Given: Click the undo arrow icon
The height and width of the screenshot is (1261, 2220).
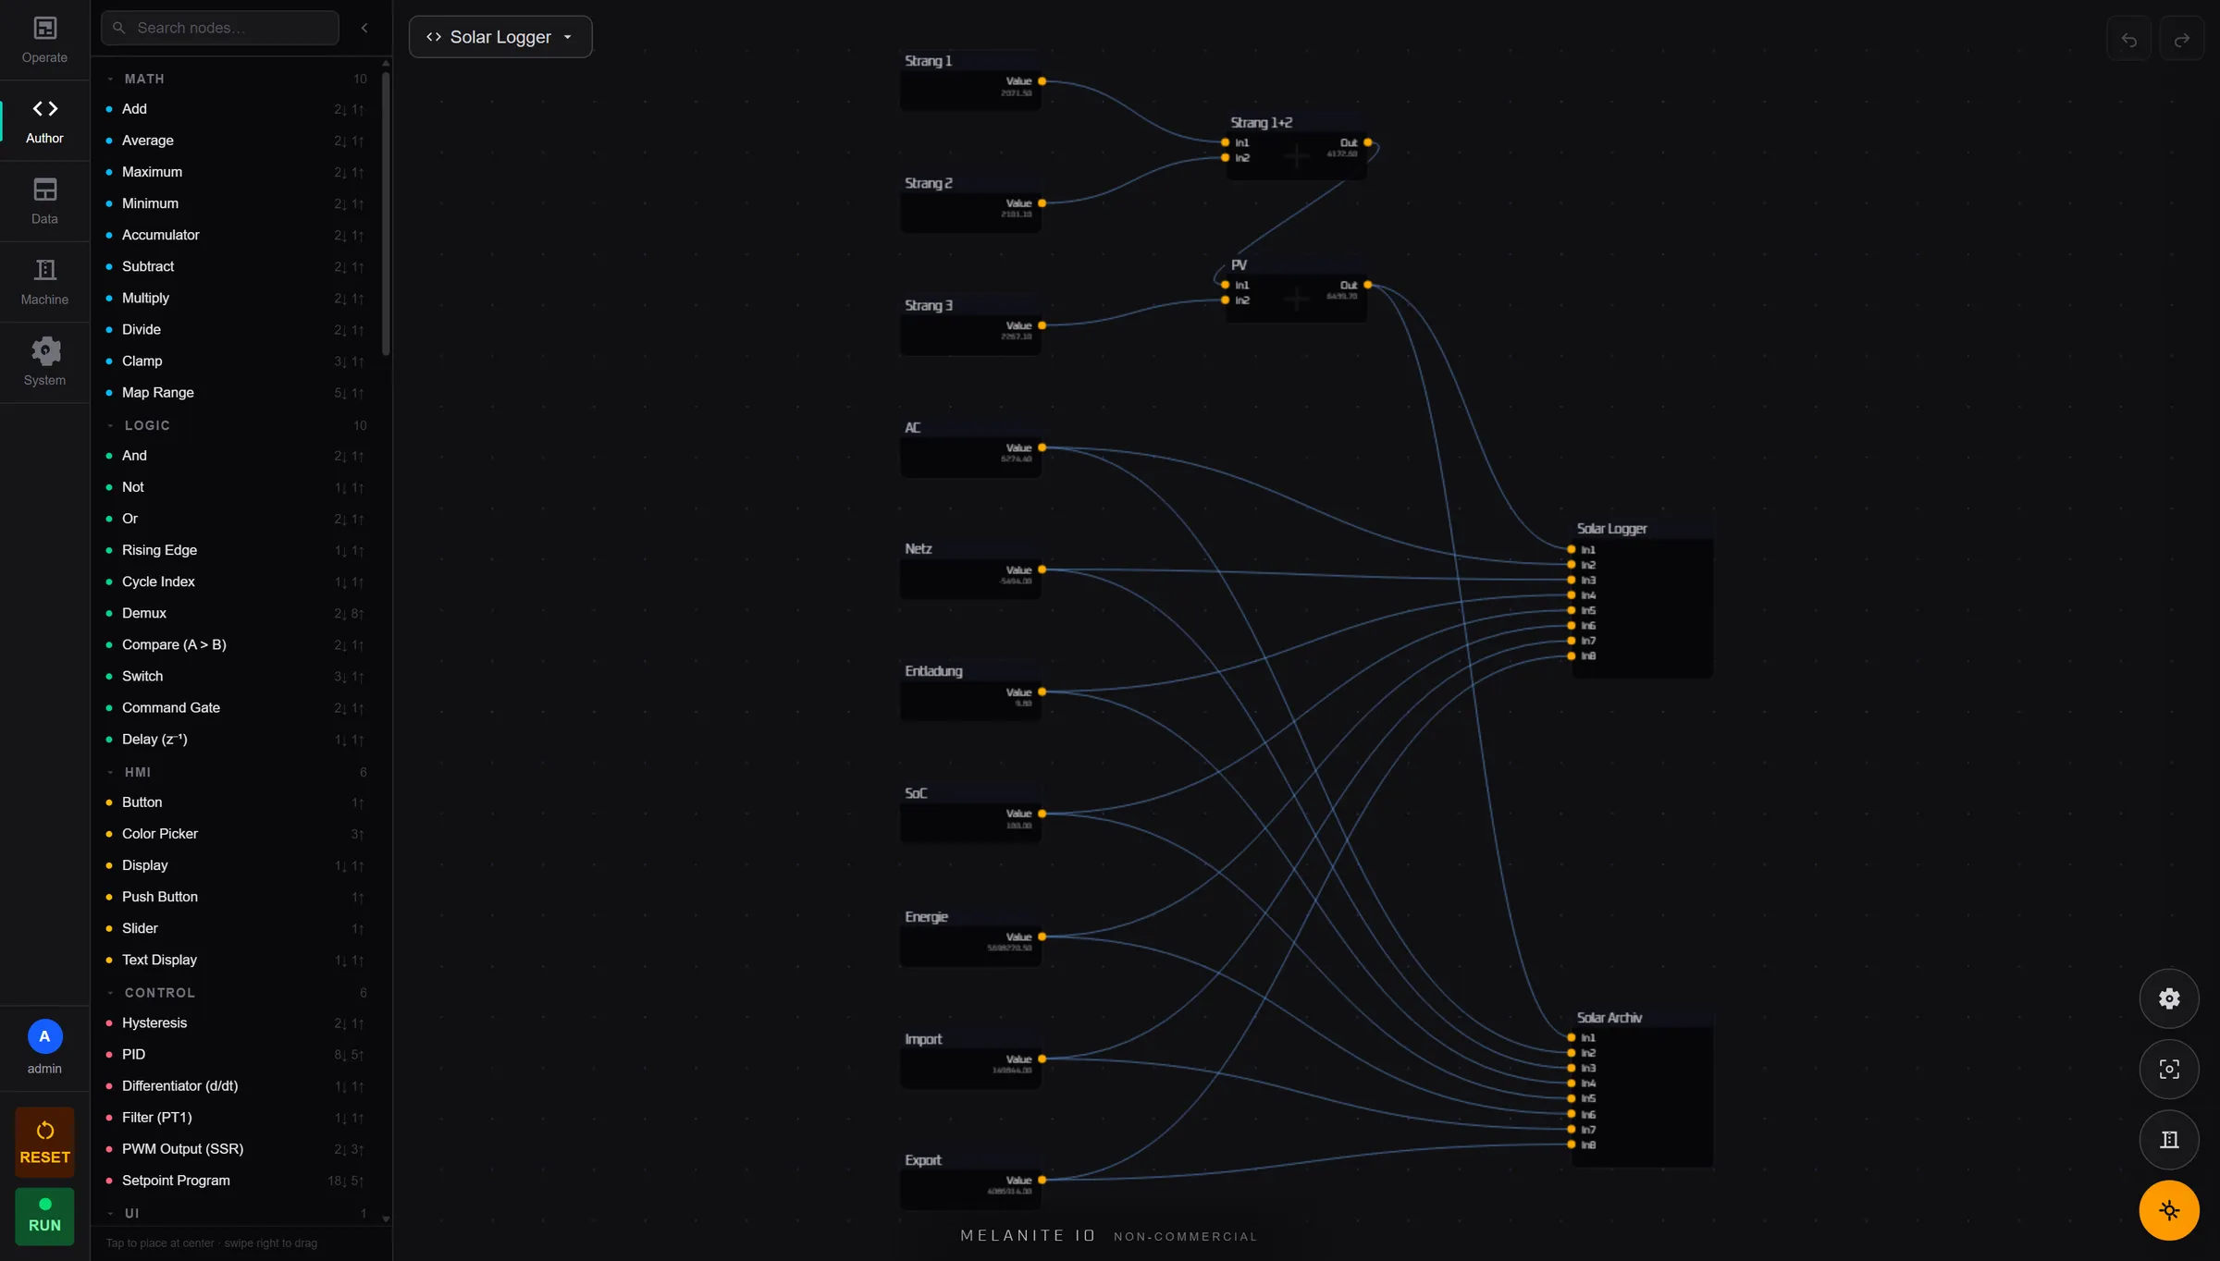Looking at the screenshot, I should [2128, 40].
